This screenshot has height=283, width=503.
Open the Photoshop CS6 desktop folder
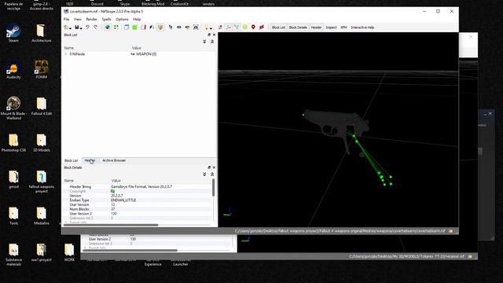[x=13, y=143]
